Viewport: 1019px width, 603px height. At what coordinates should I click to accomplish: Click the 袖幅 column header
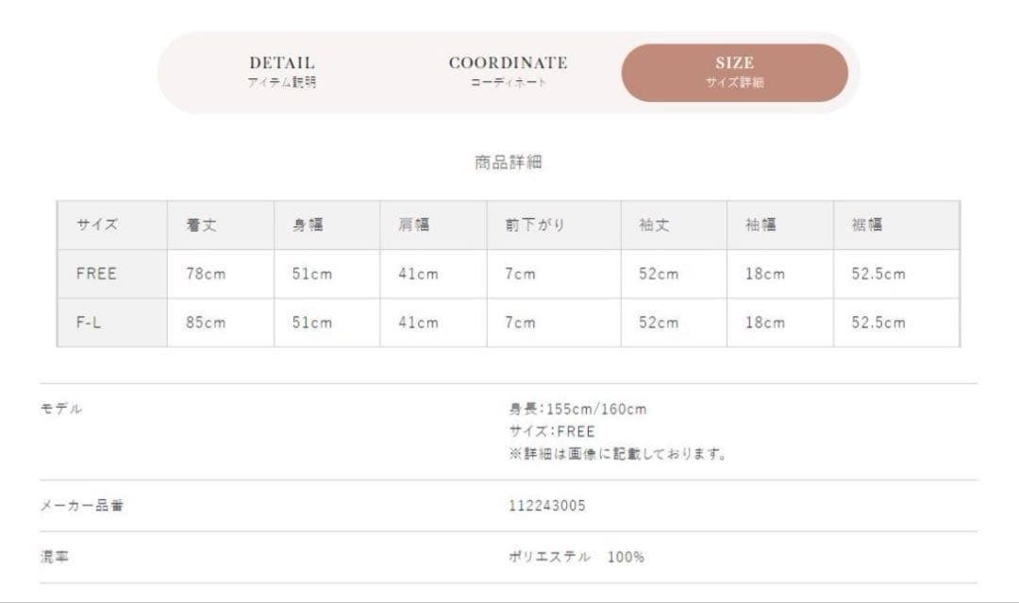coord(760,226)
